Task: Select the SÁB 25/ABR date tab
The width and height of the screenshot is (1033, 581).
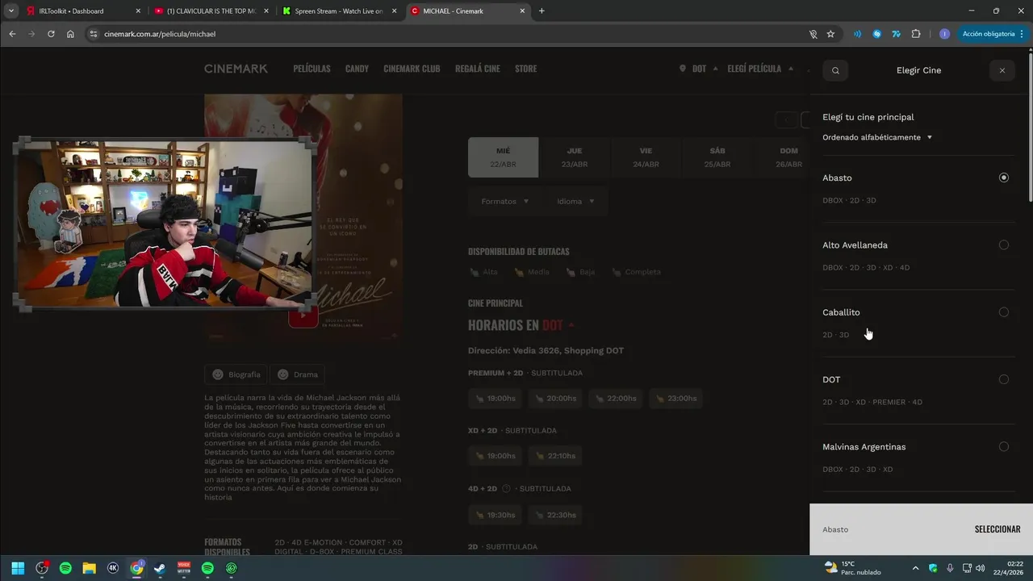Action: click(717, 157)
